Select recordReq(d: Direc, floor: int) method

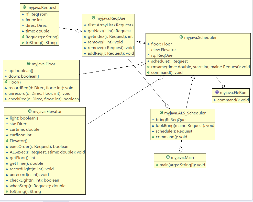41,88
